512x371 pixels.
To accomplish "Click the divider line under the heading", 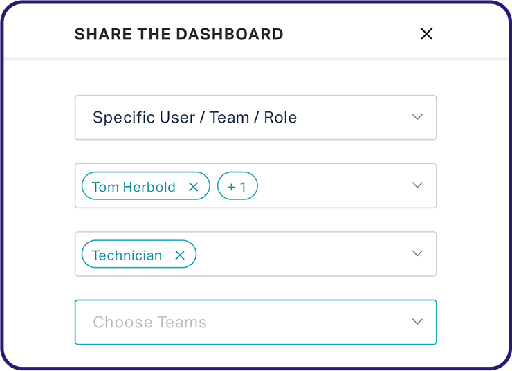I will coord(256,60).
